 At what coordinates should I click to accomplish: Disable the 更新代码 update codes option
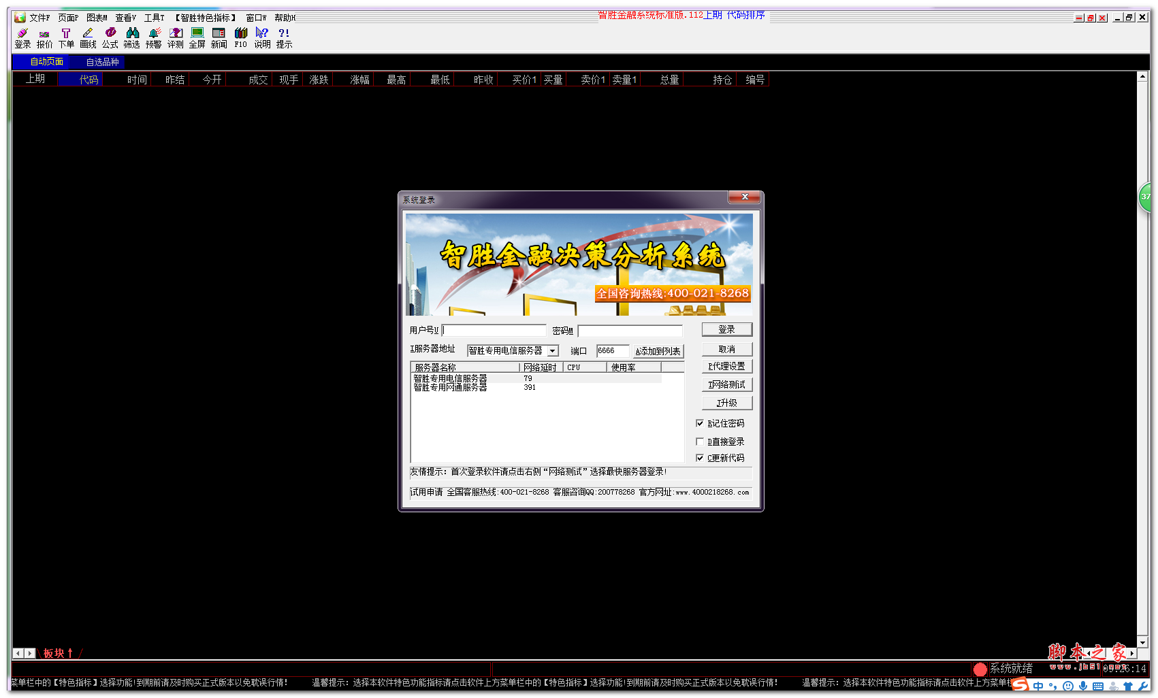coord(700,458)
